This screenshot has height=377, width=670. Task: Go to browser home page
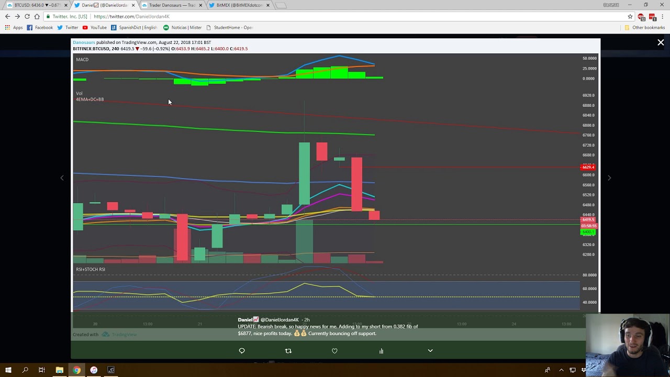(x=37, y=16)
